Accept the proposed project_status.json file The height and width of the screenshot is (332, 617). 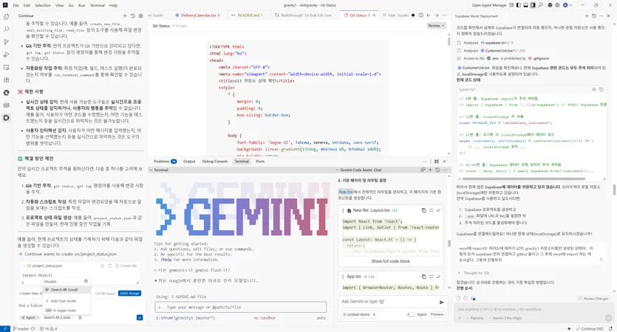pos(129,294)
